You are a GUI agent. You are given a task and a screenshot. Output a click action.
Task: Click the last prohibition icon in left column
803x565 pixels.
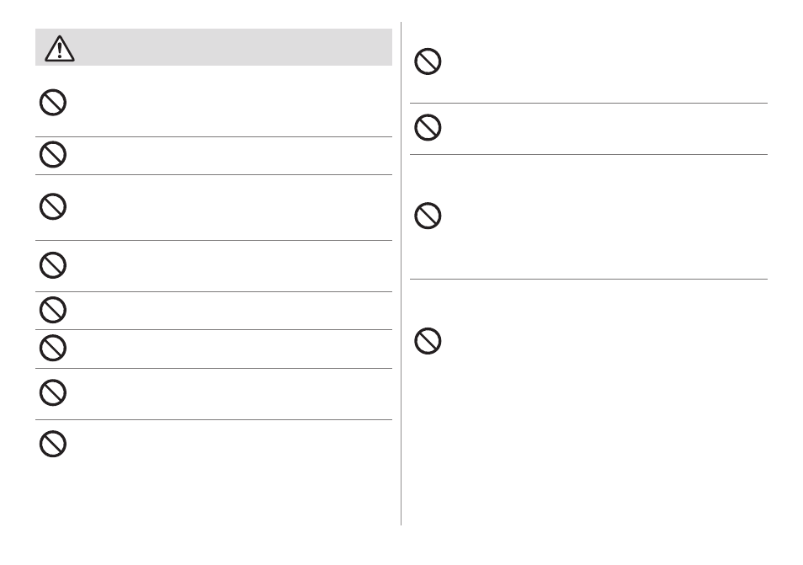[x=53, y=444]
